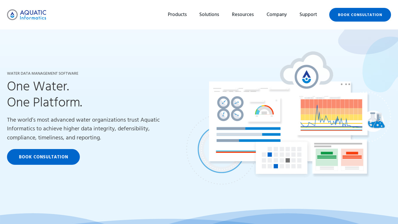Image resolution: width=398 pixels, height=224 pixels.
Task: Click the semicircle gauge meter illustration
Action: (x=264, y=110)
